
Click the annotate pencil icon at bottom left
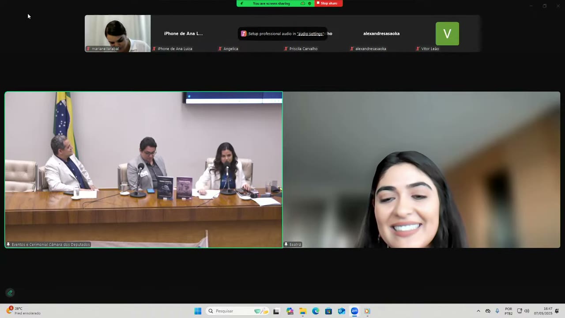[x=10, y=293]
